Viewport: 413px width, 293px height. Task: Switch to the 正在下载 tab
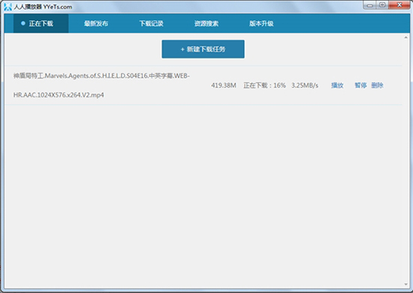(x=41, y=24)
